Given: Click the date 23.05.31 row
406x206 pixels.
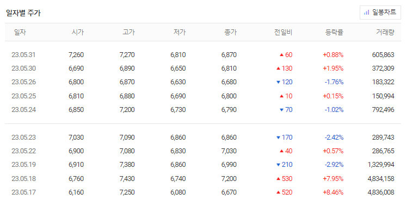Looking at the screenshot, I should coord(203,55).
